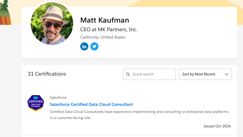Open the Twitter profile icon
The height and width of the screenshot is (137, 243).
point(94,46)
